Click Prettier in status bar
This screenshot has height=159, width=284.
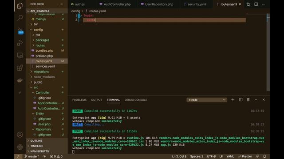click(x=245, y=156)
